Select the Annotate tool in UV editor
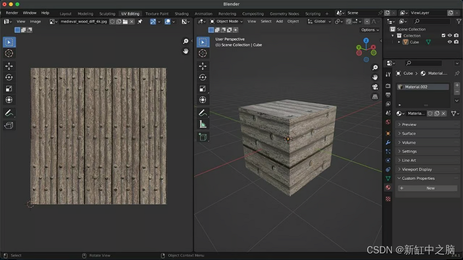The width and height of the screenshot is (463, 260). coord(9,113)
